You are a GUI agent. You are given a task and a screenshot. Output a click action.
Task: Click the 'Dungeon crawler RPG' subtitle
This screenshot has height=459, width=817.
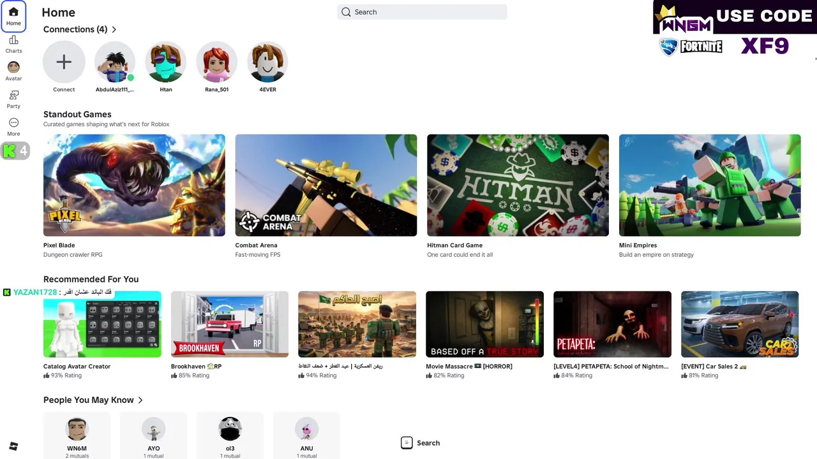click(x=73, y=255)
